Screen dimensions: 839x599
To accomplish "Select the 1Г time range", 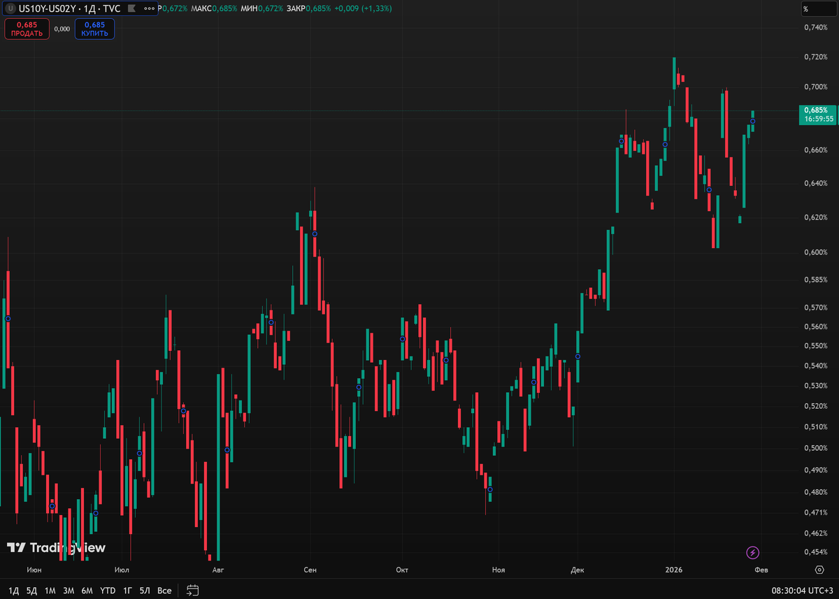I will [127, 591].
